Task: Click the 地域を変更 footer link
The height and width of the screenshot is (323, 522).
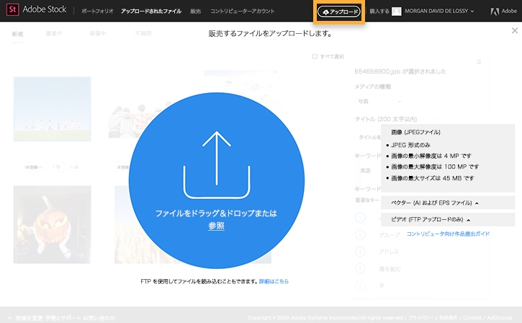Action: coord(29,318)
